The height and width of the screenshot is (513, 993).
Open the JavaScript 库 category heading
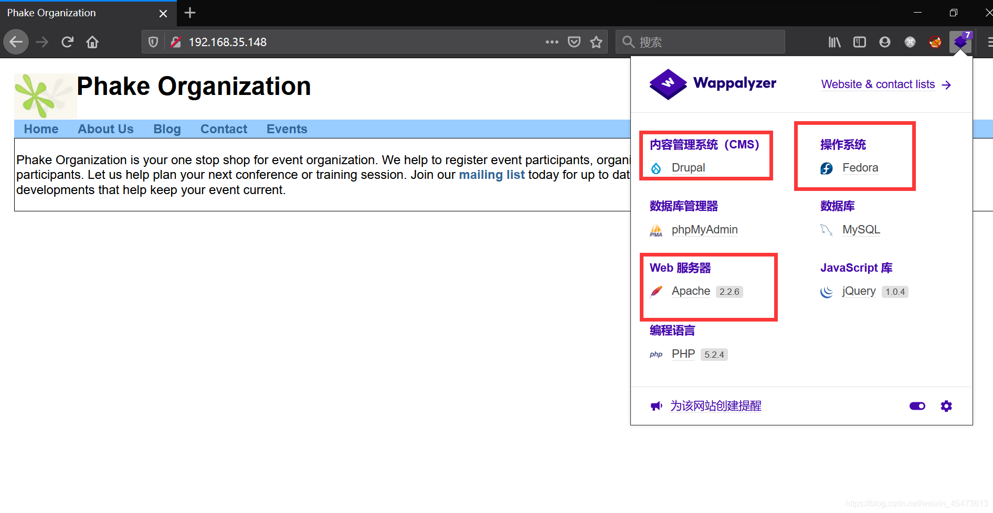(x=856, y=268)
